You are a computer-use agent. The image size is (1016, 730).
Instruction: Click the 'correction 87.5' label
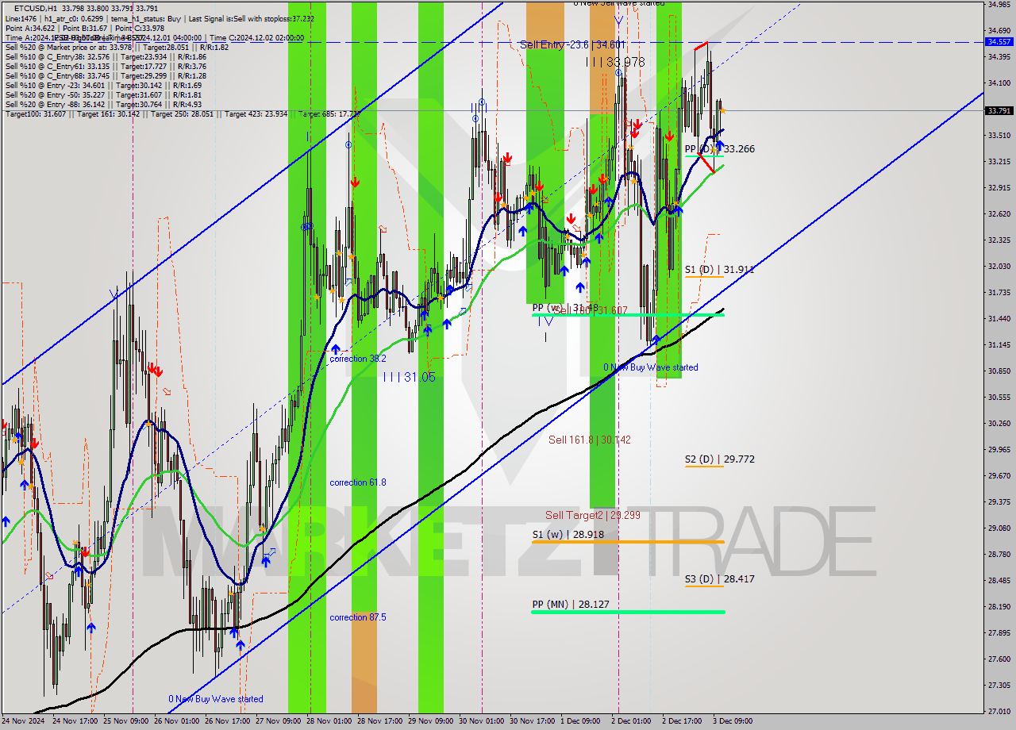[359, 617]
